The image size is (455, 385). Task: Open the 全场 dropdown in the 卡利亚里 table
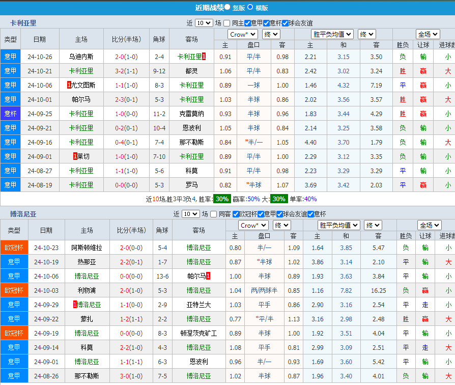(427, 34)
